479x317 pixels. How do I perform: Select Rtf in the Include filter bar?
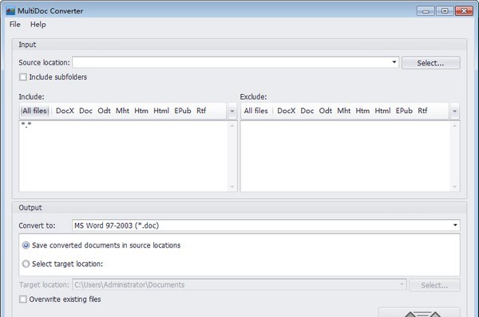click(201, 111)
